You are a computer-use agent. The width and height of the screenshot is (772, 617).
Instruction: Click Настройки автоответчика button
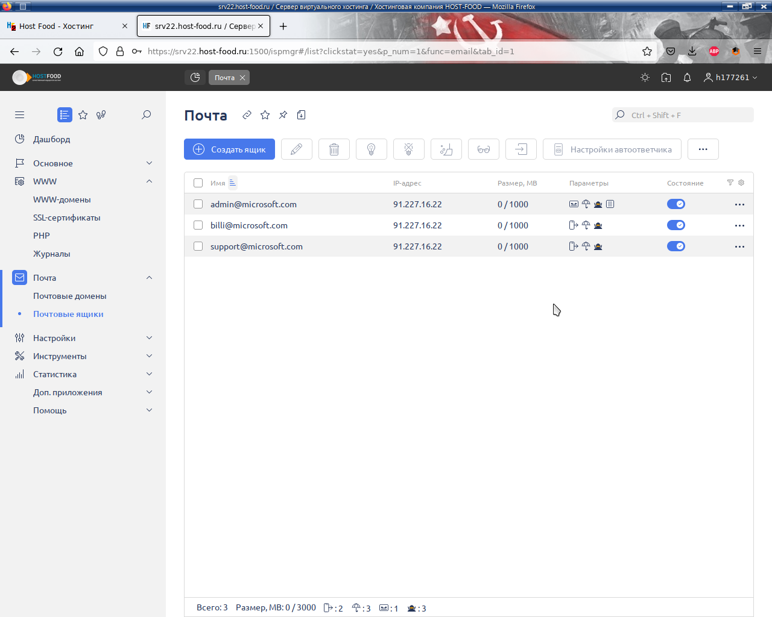(612, 149)
